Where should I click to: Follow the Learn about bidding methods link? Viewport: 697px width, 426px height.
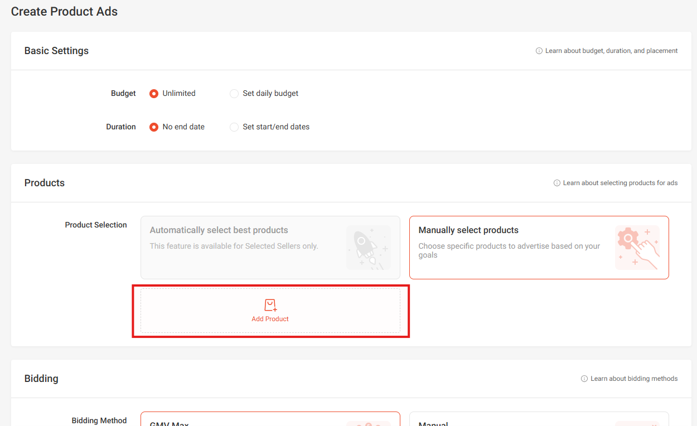tap(634, 379)
